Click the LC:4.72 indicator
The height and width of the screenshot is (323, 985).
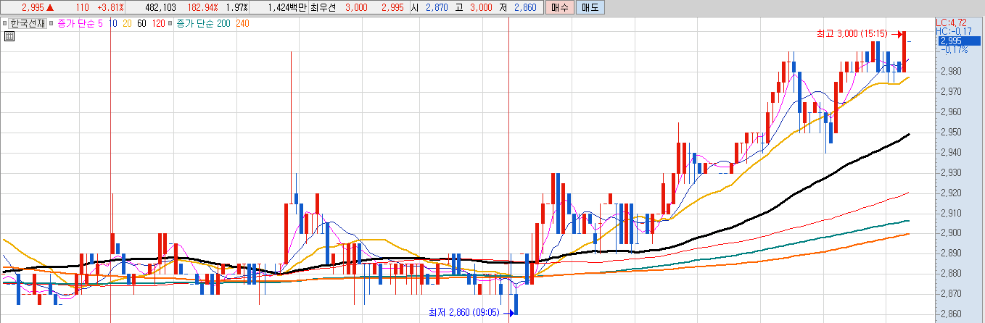pos(950,23)
